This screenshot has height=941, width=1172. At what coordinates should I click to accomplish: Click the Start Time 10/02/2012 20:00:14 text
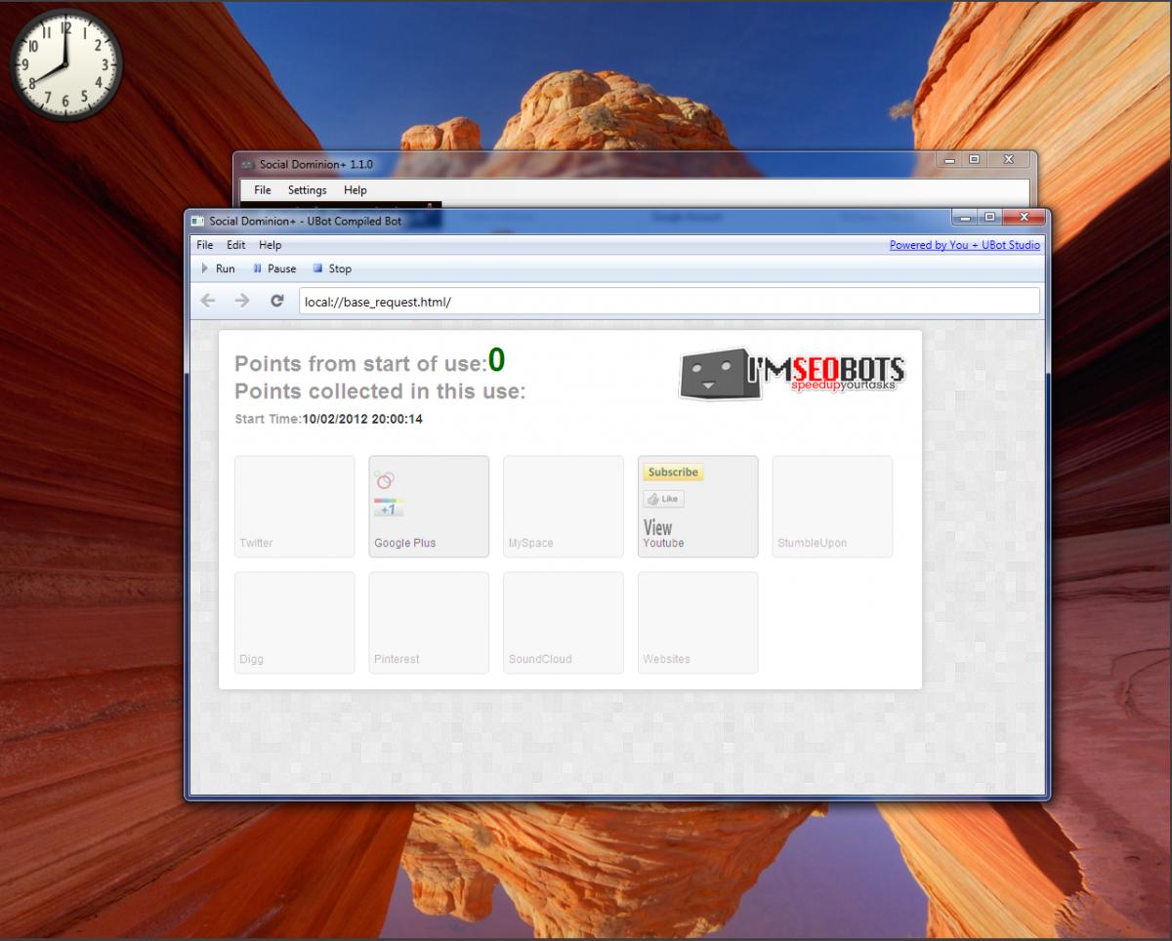point(329,419)
